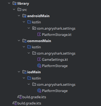Click the kotlin folder icon under commonMain
The width and height of the screenshot is (101, 106).
click(x=29, y=47)
